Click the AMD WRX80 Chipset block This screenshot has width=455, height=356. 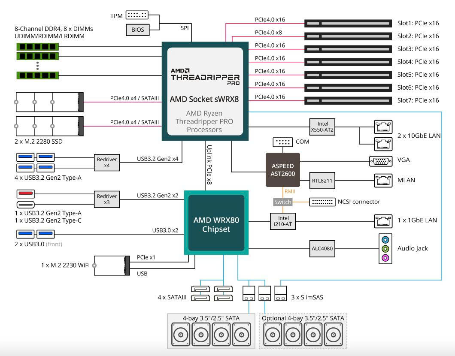(x=216, y=223)
